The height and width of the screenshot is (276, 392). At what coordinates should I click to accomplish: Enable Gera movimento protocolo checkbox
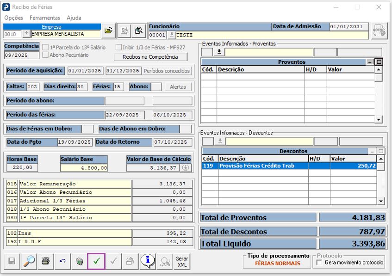tap(319, 263)
